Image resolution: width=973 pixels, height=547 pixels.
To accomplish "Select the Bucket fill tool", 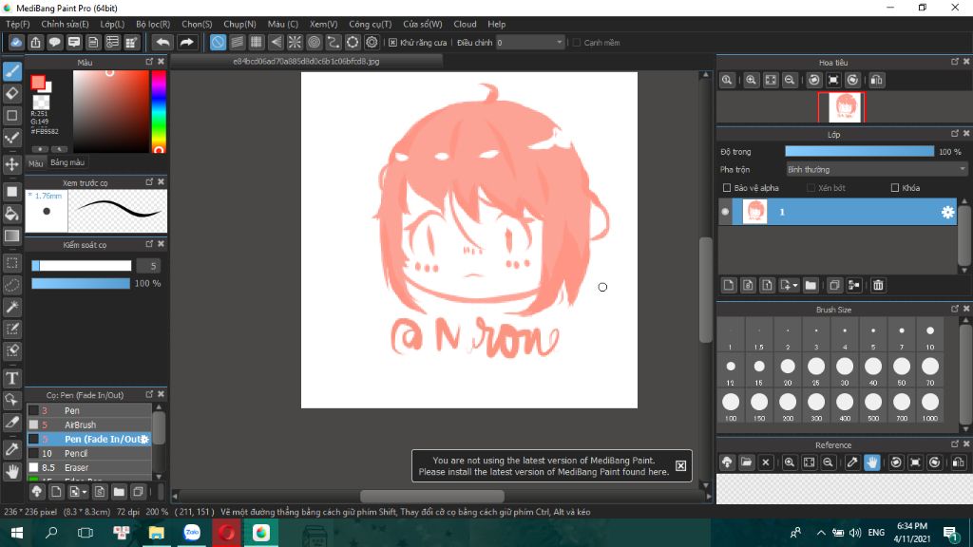I will (11, 214).
